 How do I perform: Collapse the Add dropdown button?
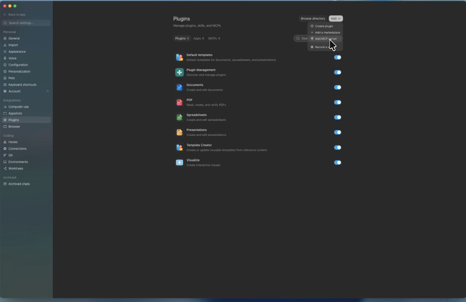click(x=336, y=19)
